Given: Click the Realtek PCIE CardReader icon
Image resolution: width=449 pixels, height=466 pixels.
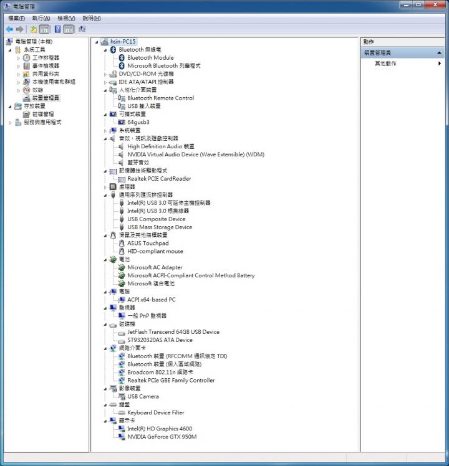Looking at the screenshot, I should click(x=122, y=179).
